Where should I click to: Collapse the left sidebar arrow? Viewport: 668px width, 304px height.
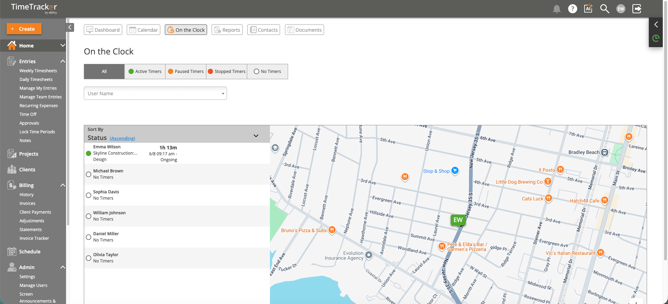click(x=70, y=27)
